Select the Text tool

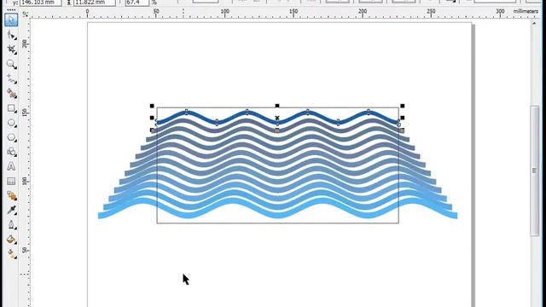coord(11,166)
